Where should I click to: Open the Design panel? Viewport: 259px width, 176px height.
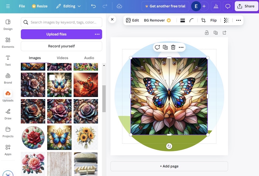[x=8, y=25]
